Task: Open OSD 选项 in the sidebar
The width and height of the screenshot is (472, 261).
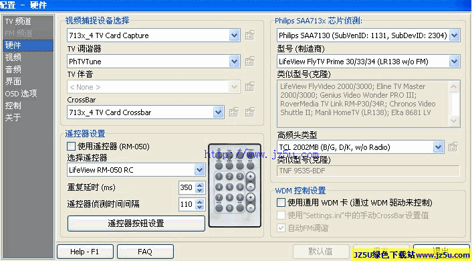Action: click(28, 94)
